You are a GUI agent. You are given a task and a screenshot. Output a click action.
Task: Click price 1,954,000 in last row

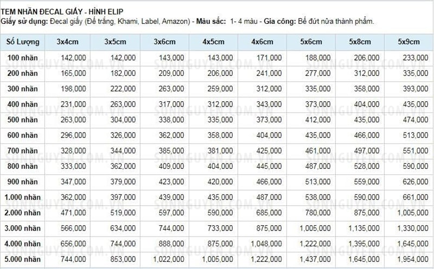pos(413,259)
